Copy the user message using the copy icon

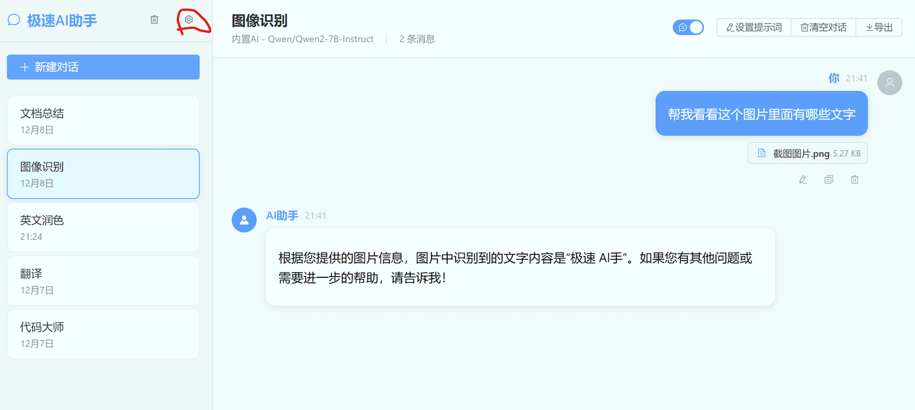(x=829, y=179)
